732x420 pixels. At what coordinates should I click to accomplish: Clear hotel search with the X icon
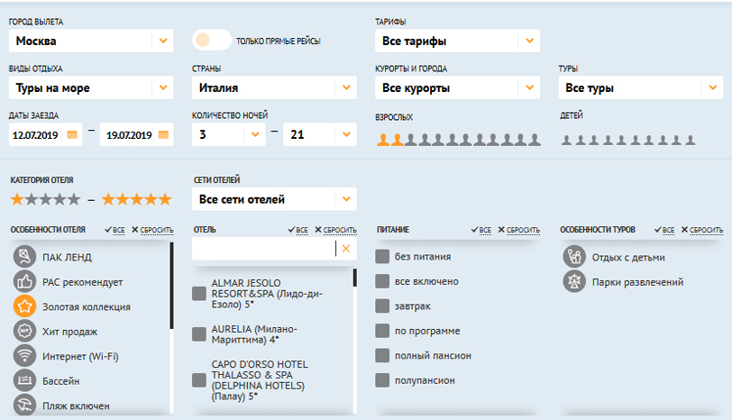346,249
